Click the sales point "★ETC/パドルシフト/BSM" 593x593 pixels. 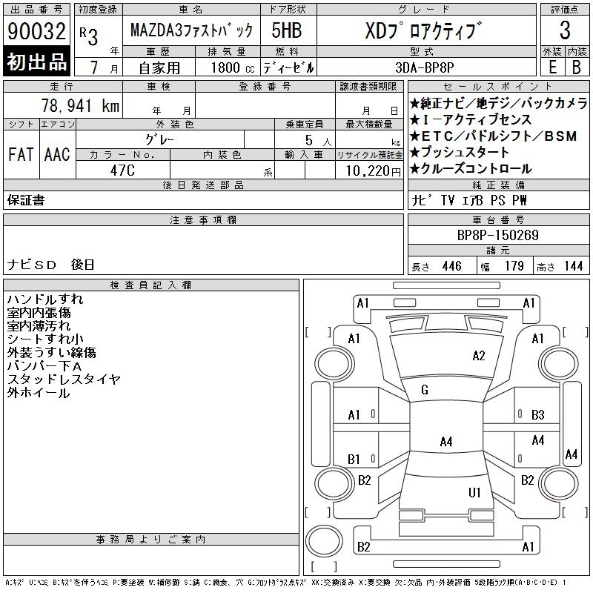tap(493, 136)
